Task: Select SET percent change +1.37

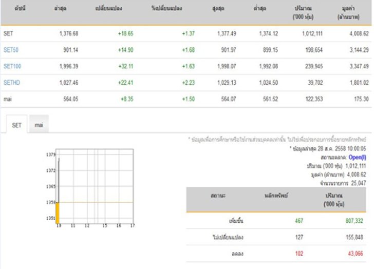Action: click(x=188, y=33)
